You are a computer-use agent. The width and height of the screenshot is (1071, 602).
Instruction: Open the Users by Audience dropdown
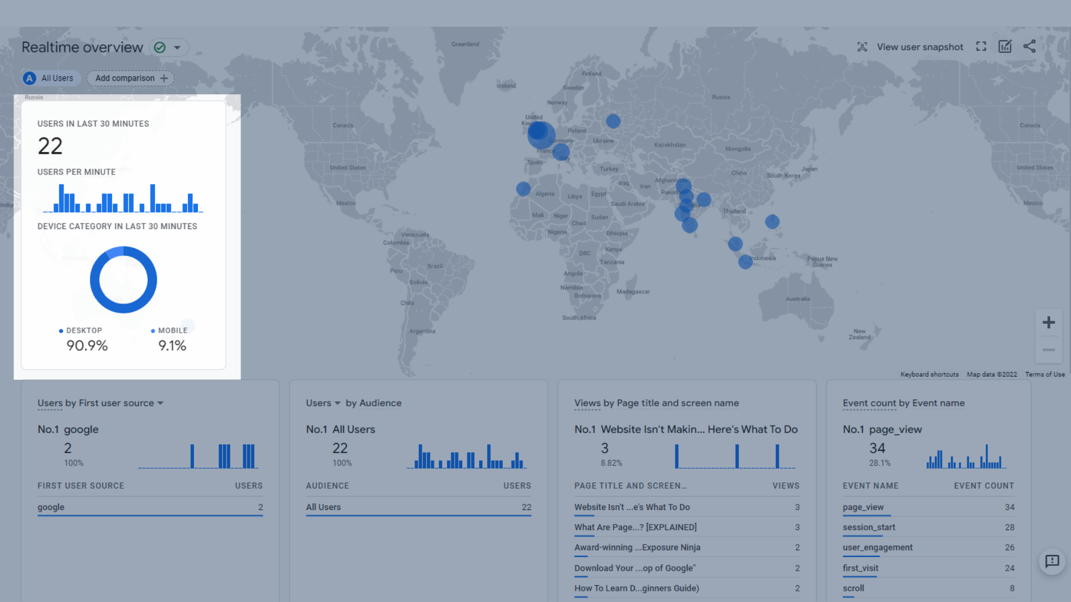tap(337, 403)
